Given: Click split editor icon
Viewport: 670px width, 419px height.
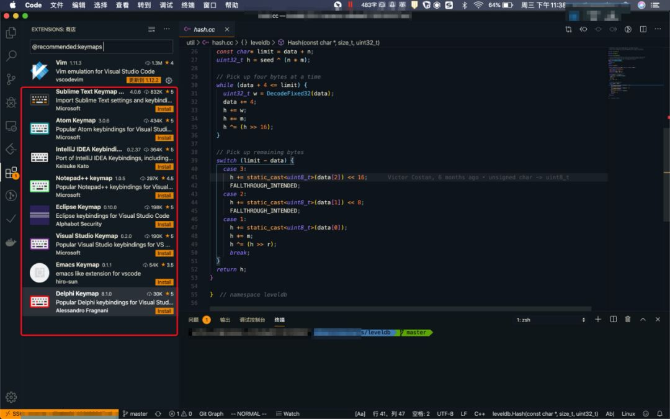Looking at the screenshot, I should pyautogui.click(x=643, y=29).
